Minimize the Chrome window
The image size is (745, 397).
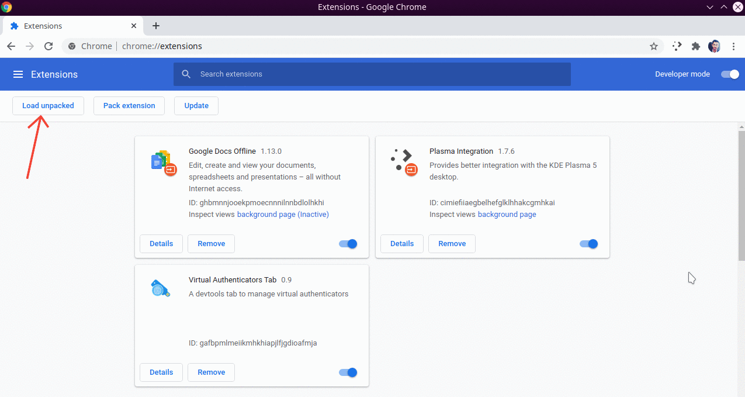point(710,7)
